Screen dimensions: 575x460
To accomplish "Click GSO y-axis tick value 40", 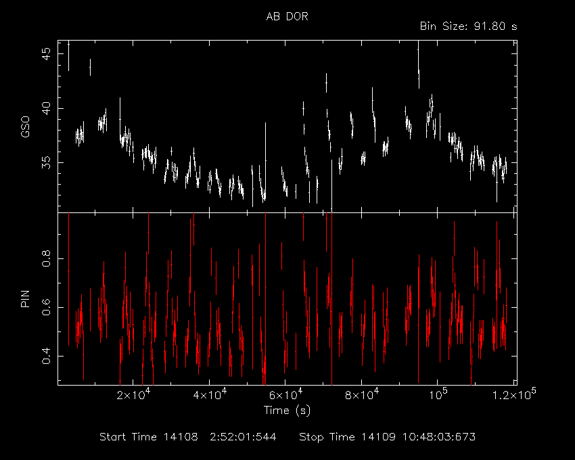I will (47, 108).
